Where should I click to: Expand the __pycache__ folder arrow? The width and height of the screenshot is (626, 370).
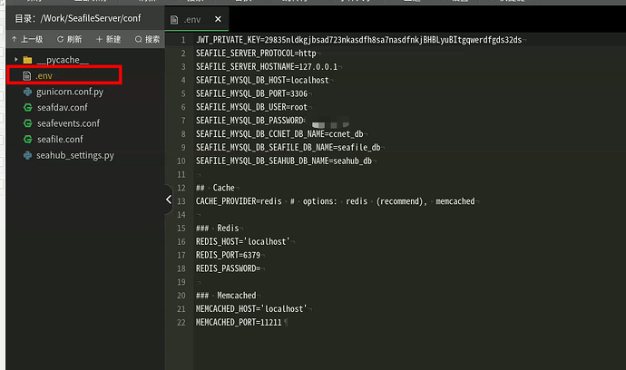pos(15,59)
